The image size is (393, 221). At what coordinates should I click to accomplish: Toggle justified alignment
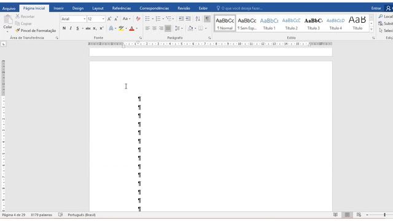(168, 28)
